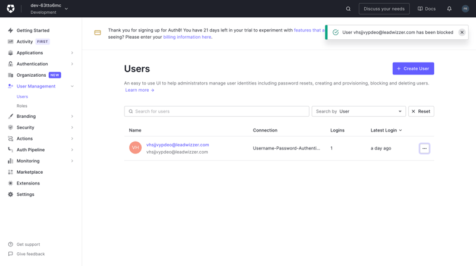This screenshot has width=476, height=266.
Task: Expand the Security menu chevron
Action: 72,127
